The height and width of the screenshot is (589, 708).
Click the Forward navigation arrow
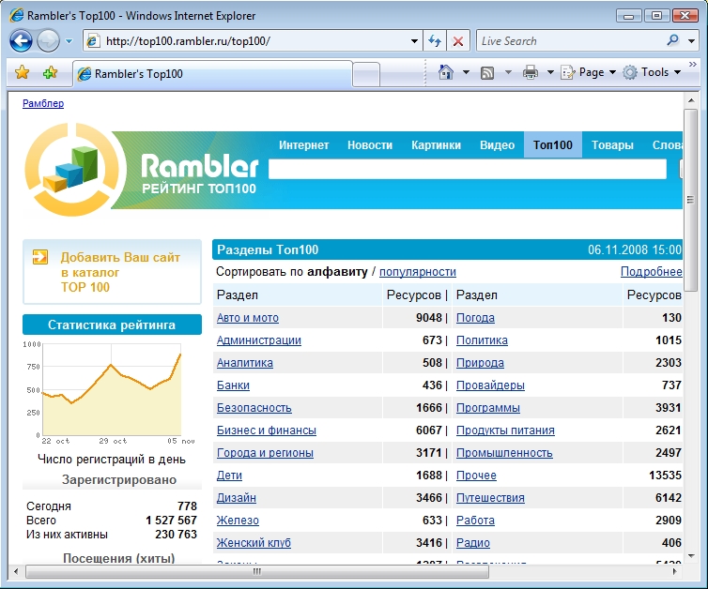[48, 41]
